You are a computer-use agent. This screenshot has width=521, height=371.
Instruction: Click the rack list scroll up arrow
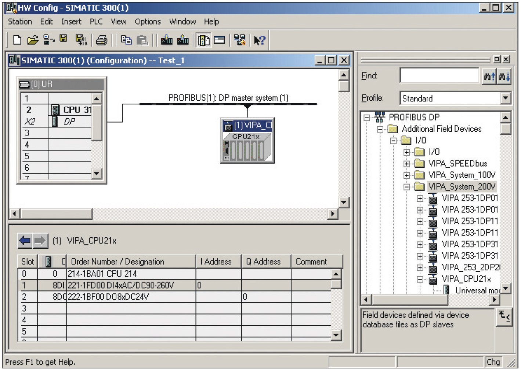coord(97,99)
